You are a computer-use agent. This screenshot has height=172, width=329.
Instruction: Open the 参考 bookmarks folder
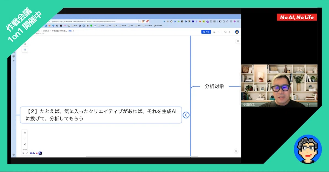click(138, 26)
